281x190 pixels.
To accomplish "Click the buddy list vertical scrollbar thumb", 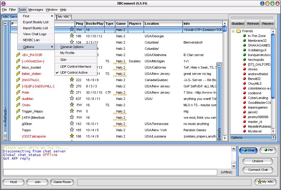I will coord(273,66).
